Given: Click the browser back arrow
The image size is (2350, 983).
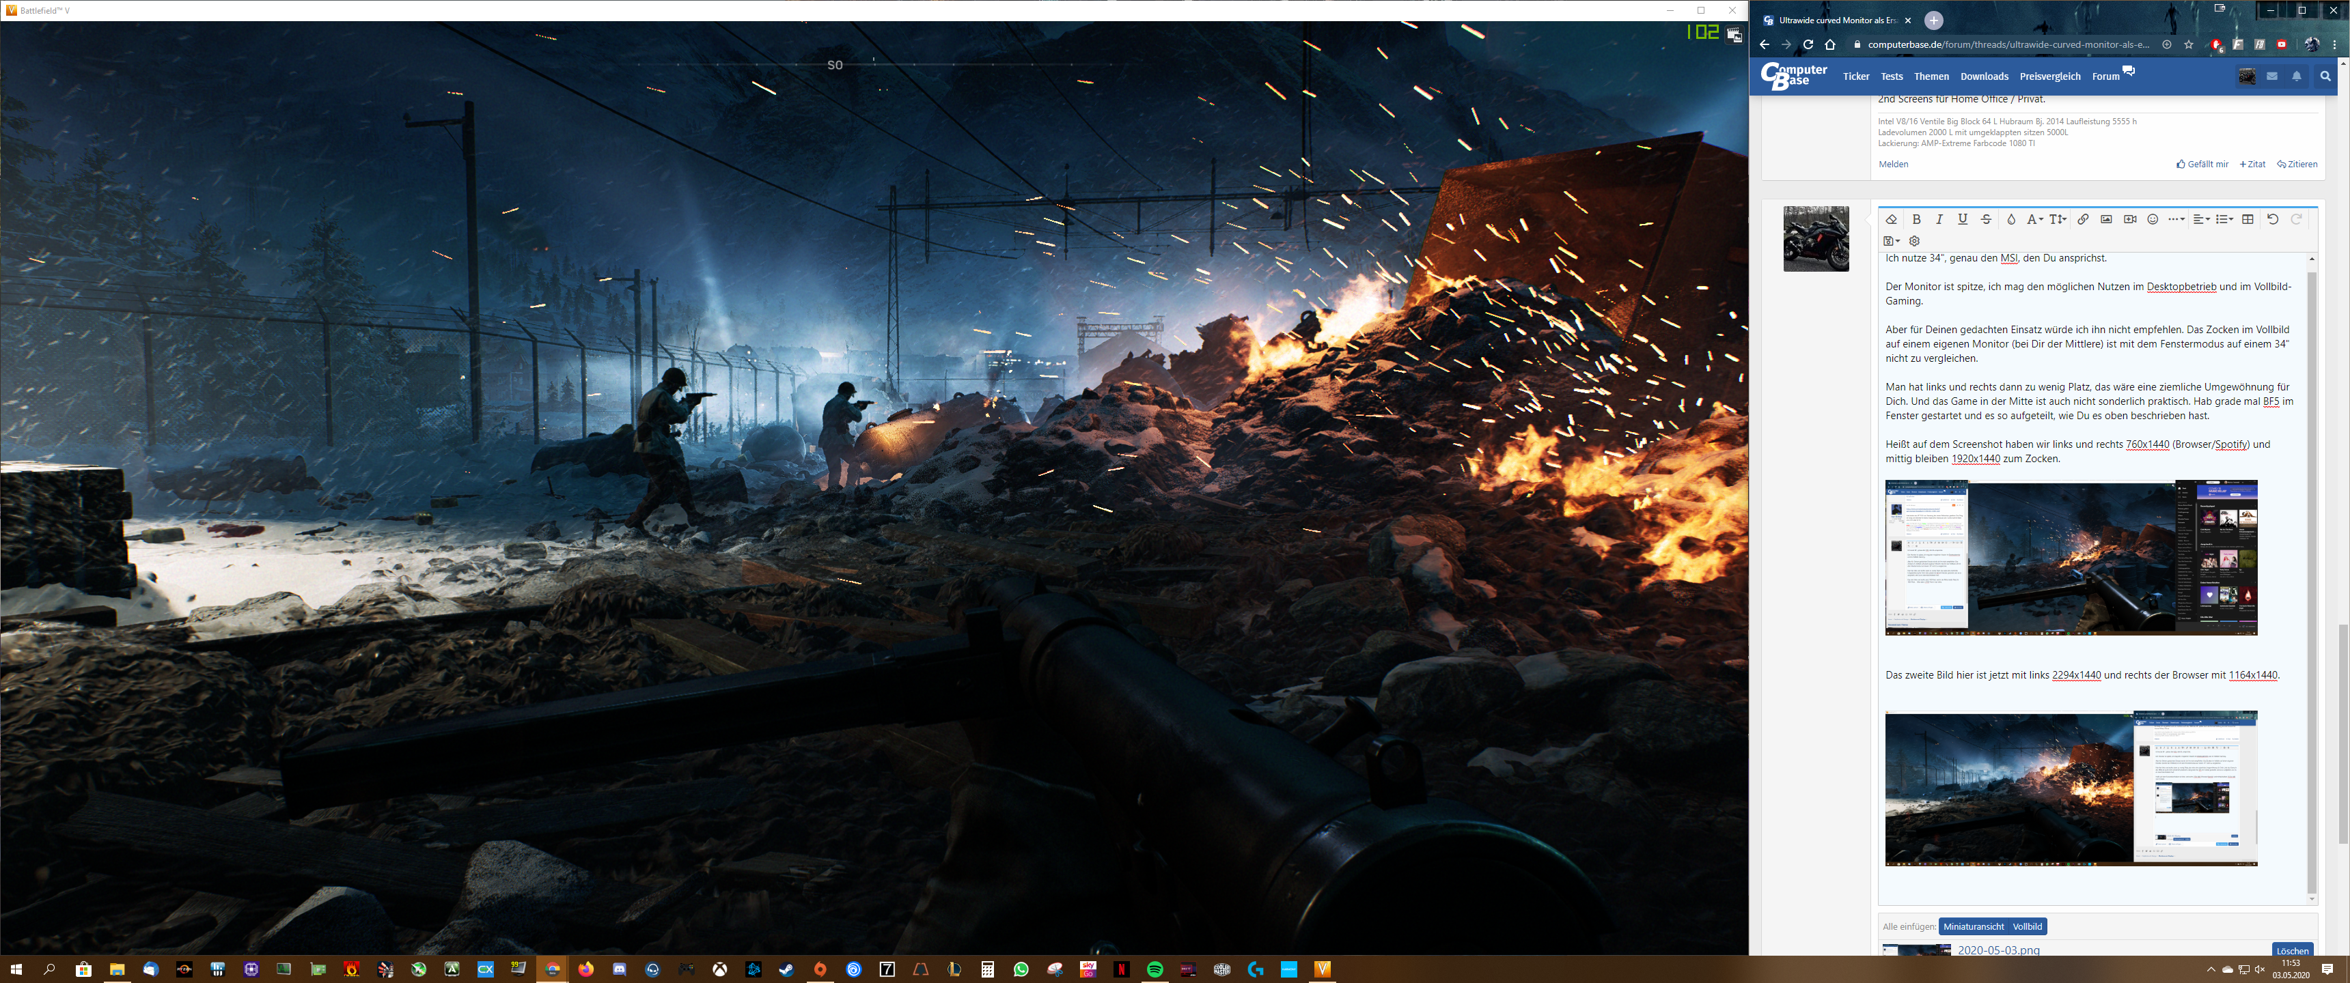Looking at the screenshot, I should point(1765,44).
